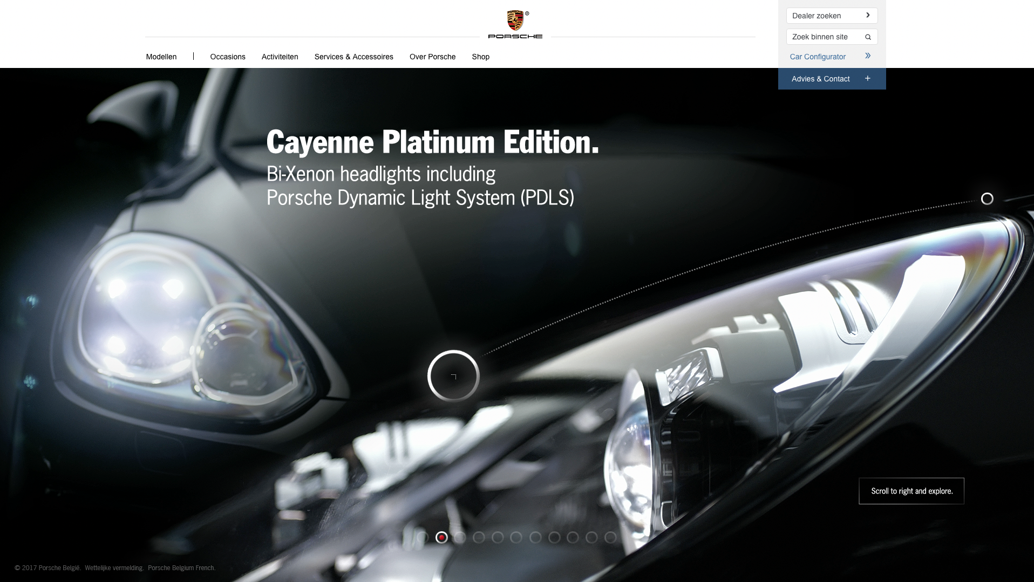Click the double-chevron icon beside Car Configurator
Viewport: 1034px width, 582px height.
868,56
